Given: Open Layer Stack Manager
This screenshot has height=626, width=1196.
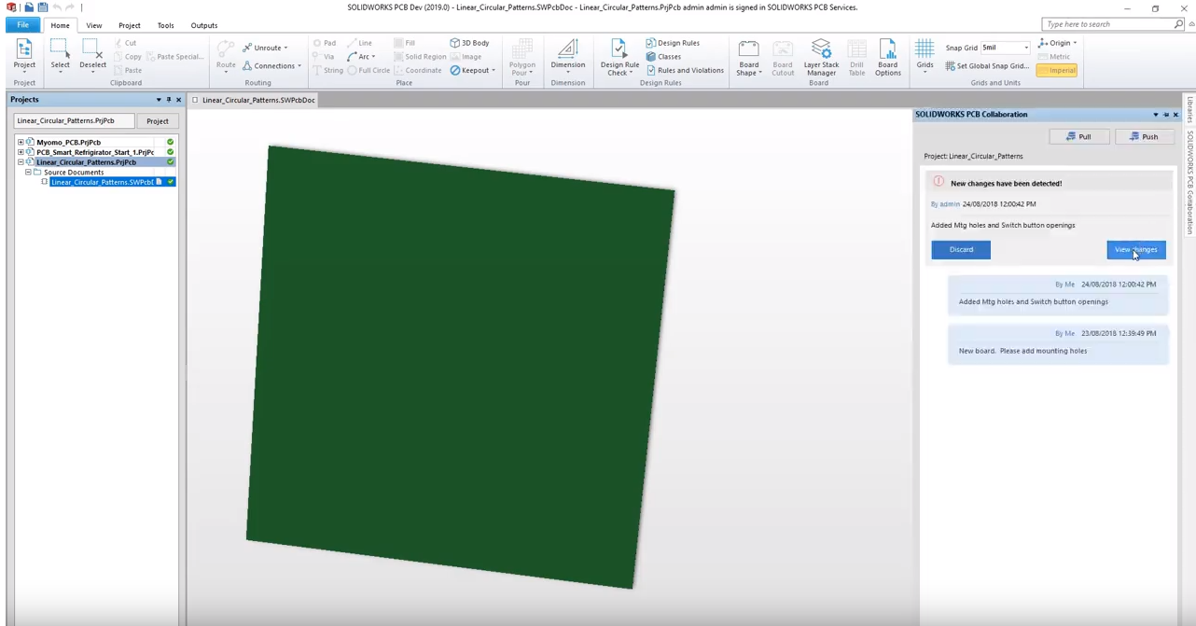Looking at the screenshot, I should point(821,56).
